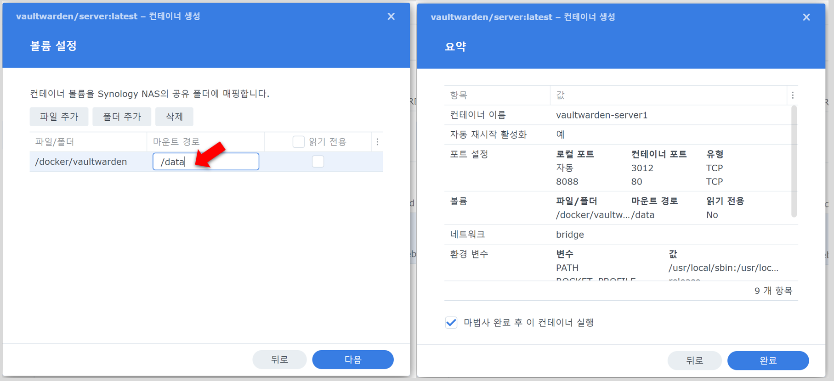Screen dimensions: 834x381
Task: Click the 값 column header in summary
Action: tap(669, 95)
